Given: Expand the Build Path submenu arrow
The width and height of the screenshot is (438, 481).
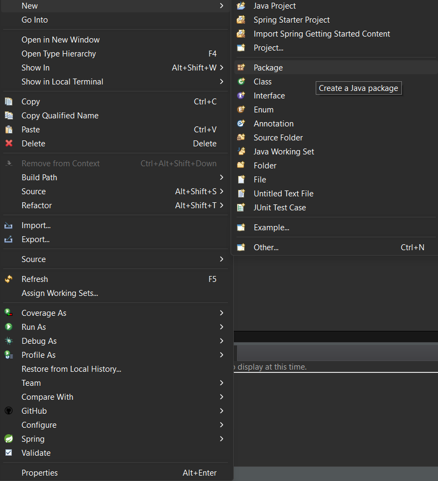Looking at the screenshot, I should pyautogui.click(x=221, y=177).
